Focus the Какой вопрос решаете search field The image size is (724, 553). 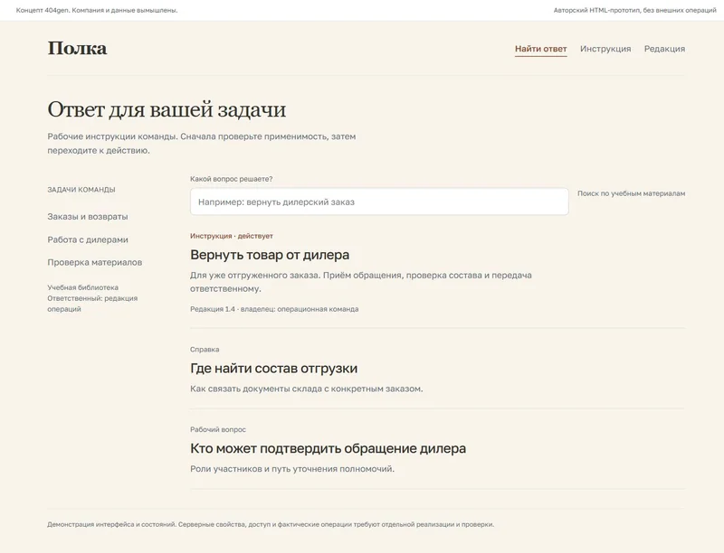379,202
